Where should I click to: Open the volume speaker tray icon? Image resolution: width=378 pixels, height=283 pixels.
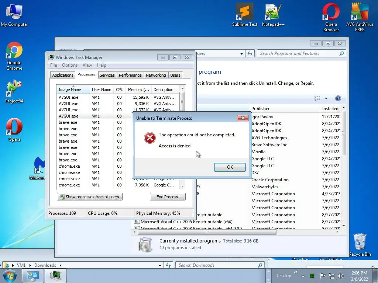(341, 276)
